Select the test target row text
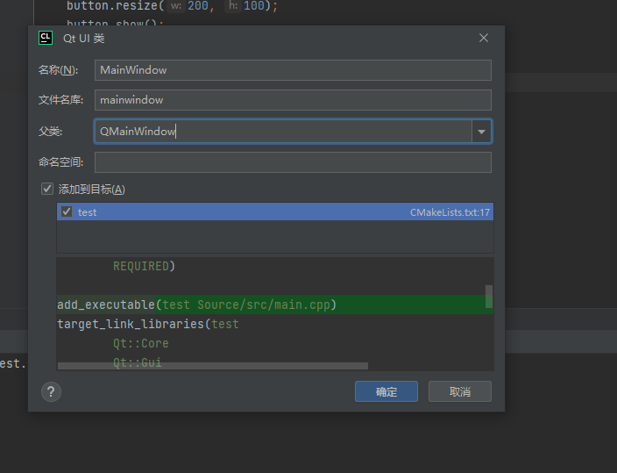This screenshot has width=617, height=473. click(87, 212)
